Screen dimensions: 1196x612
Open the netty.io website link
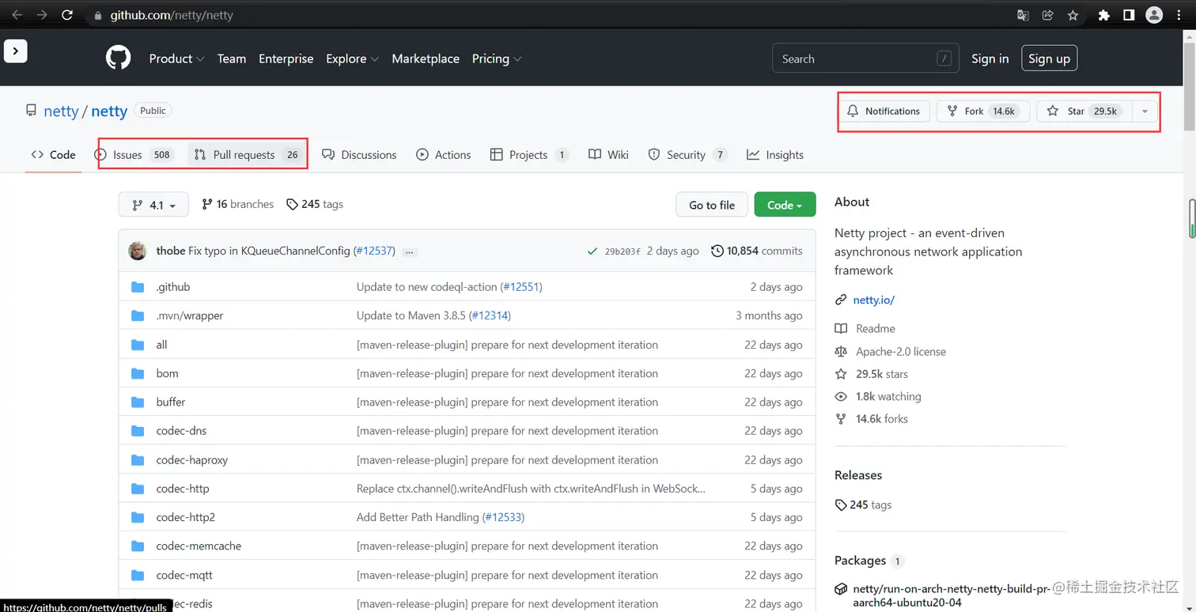point(873,300)
